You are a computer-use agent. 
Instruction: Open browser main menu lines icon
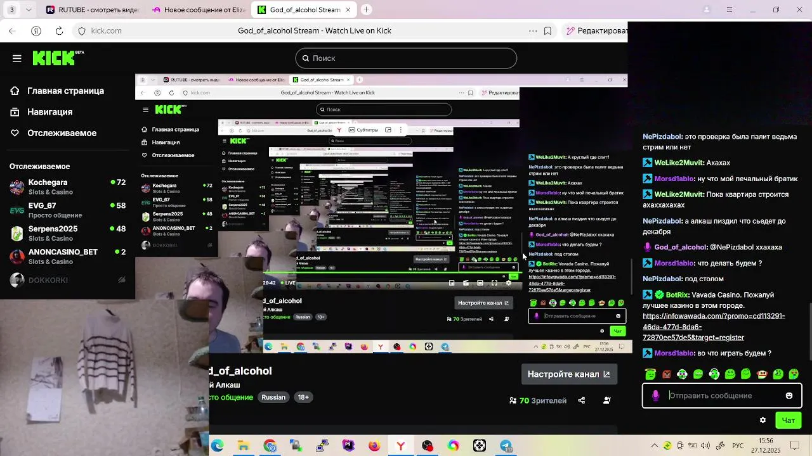tap(730, 9)
